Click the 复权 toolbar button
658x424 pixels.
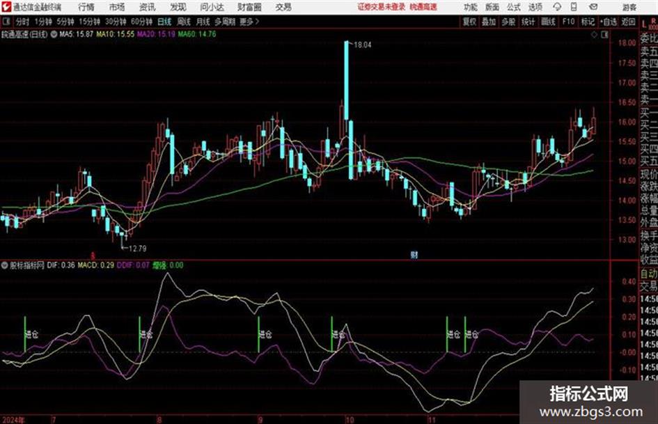click(469, 22)
